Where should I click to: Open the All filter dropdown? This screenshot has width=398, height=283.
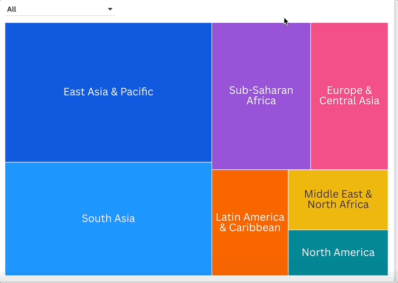click(60, 9)
